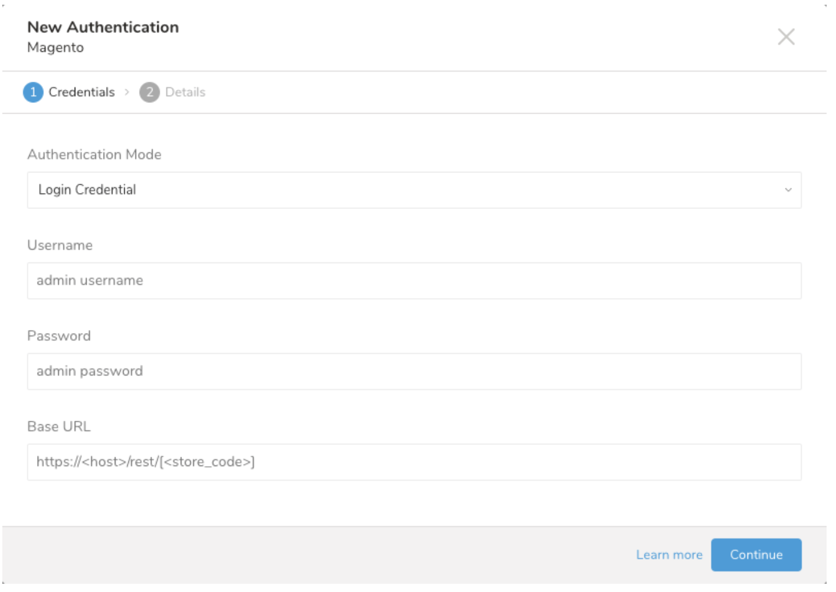Open the Learn more link
The image size is (836, 592).
coord(669,555)
